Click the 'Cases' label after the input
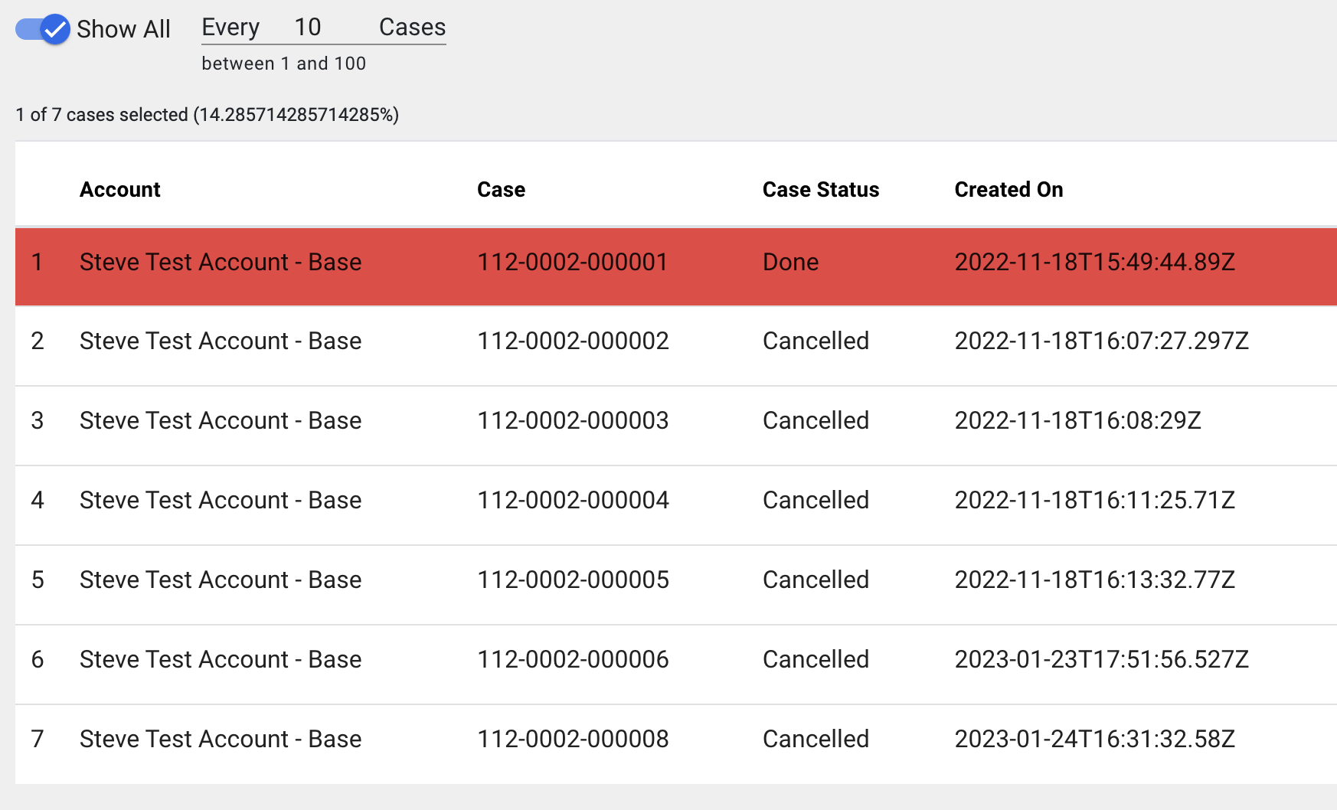1337x810 pixels. coord(411,28)
